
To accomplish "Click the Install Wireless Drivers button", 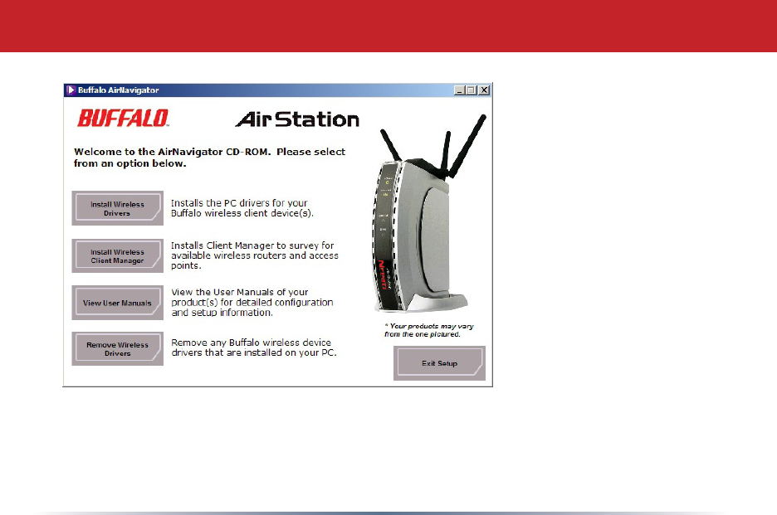I will (117, 208).
